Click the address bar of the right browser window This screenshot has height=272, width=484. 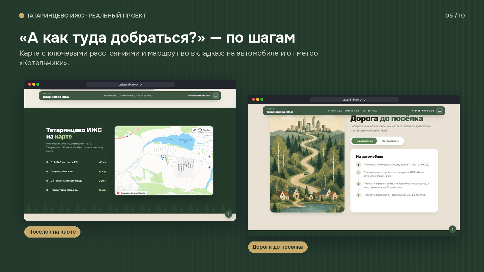coord(354,99)
